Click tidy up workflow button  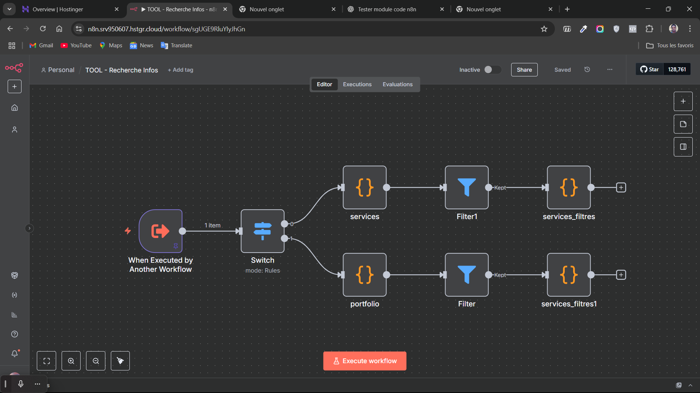(120, 361)
